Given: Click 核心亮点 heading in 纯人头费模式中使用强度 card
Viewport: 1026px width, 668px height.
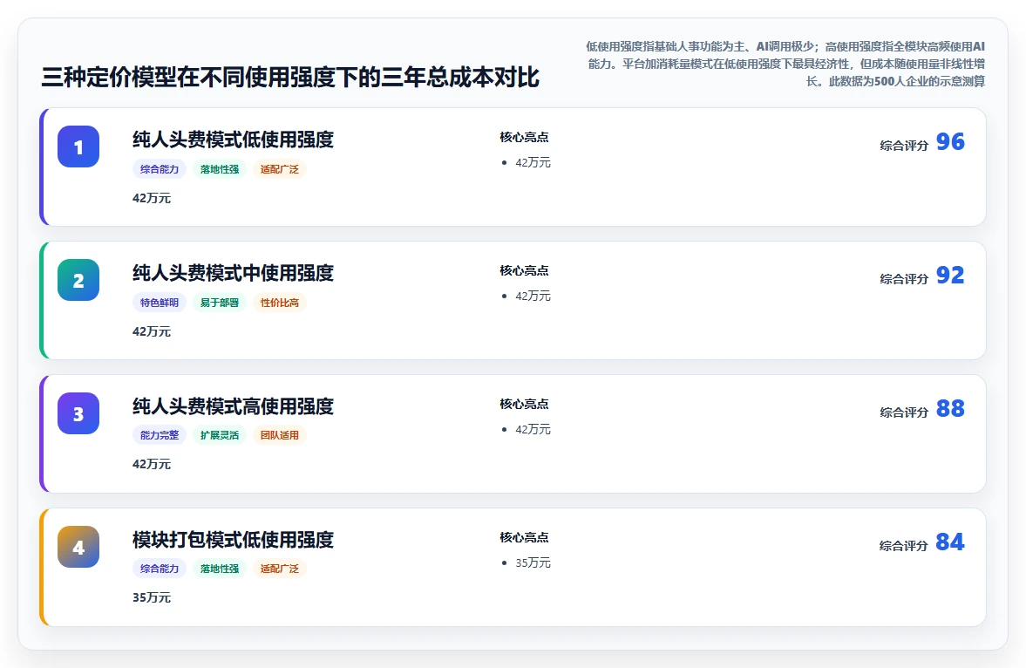Looking at the screenshot, I should point(524,270).
